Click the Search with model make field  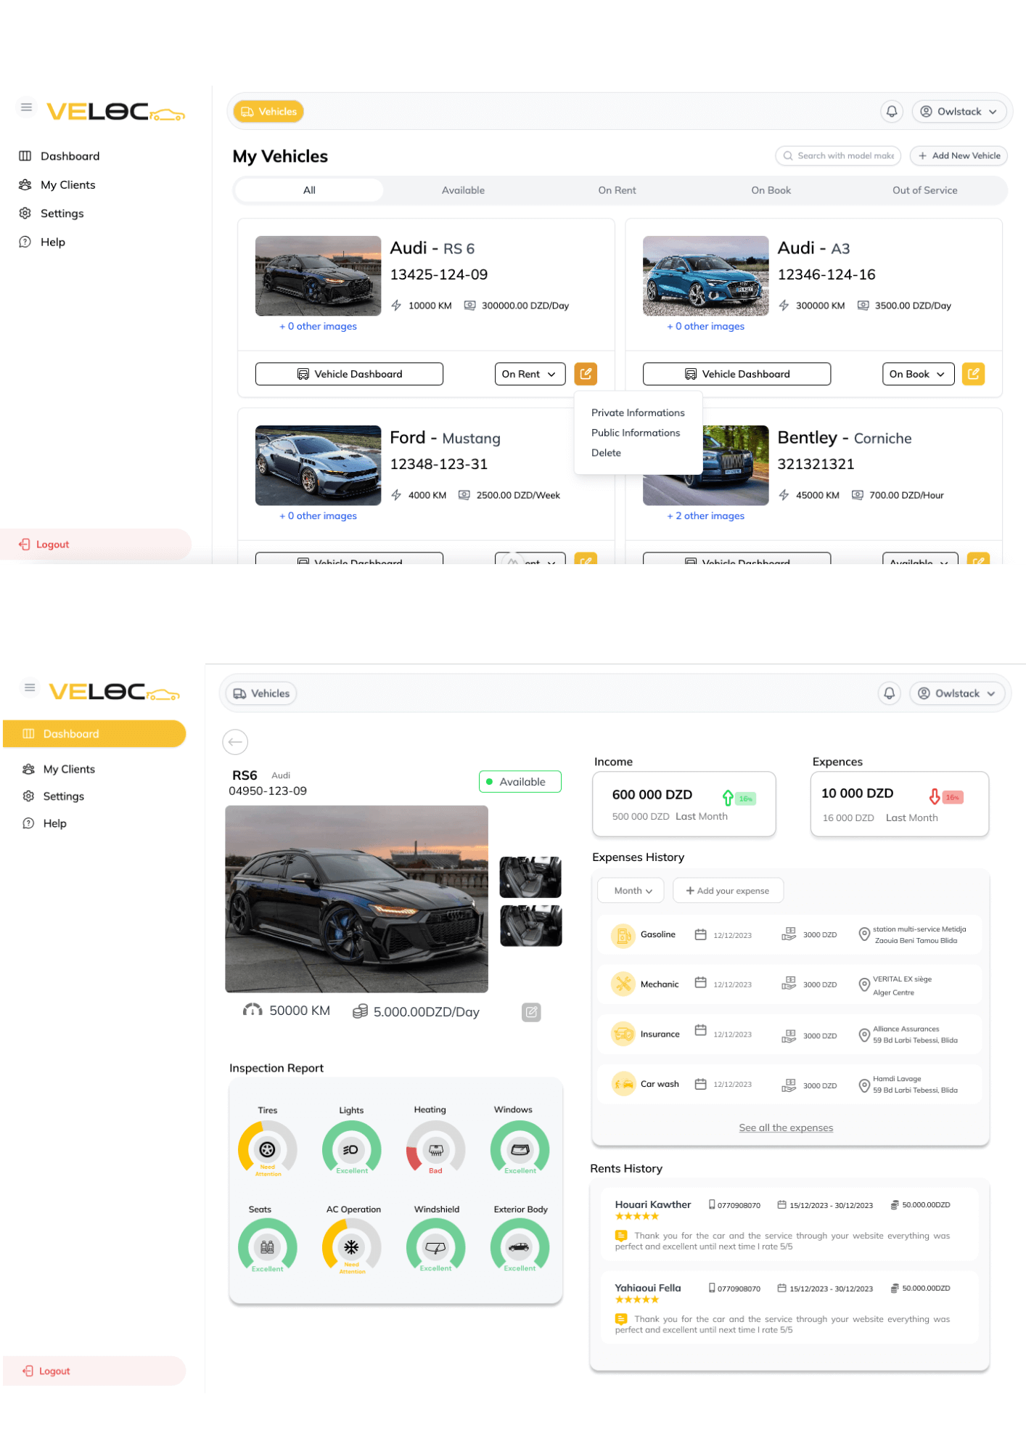(x=838, y=155)
